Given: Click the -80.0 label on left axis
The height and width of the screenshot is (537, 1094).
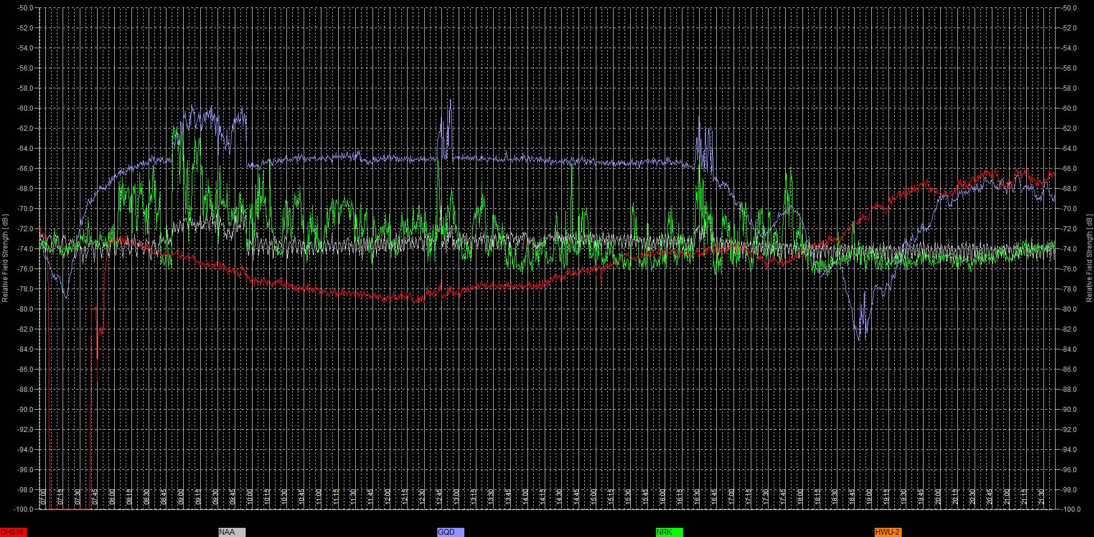Looking at the screenshot, I should pos(25,309).
